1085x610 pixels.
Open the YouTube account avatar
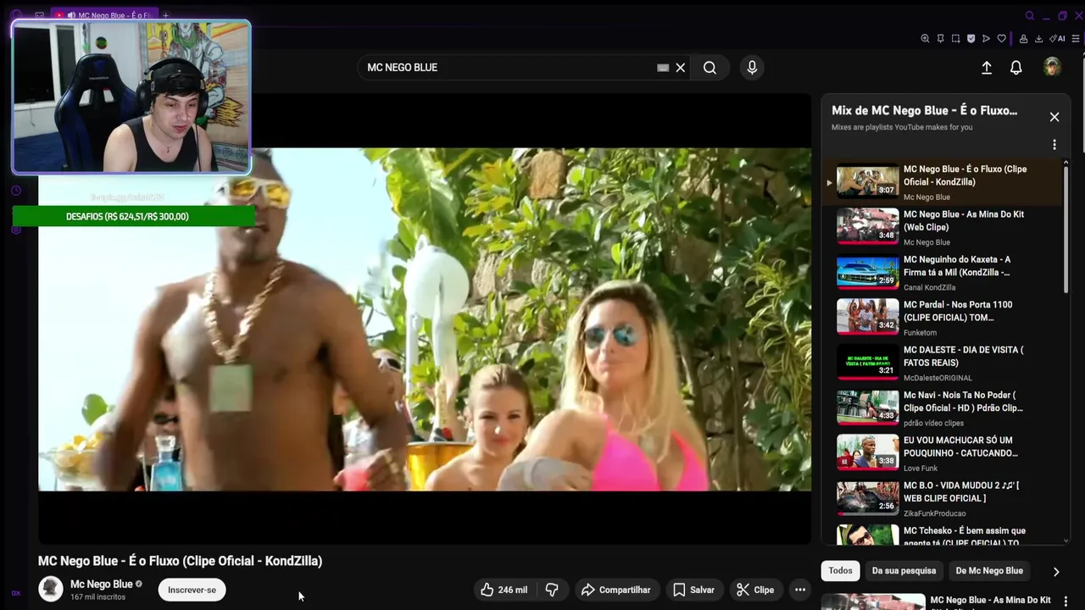tap(1052, 68)
